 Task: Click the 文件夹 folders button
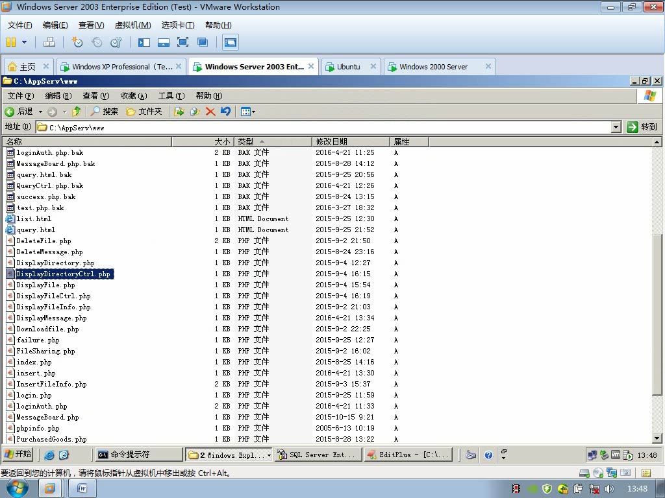pos(144,112)
